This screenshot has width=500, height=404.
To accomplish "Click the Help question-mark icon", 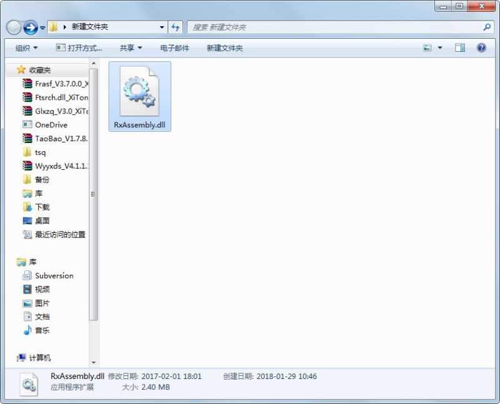I will 481,47.
